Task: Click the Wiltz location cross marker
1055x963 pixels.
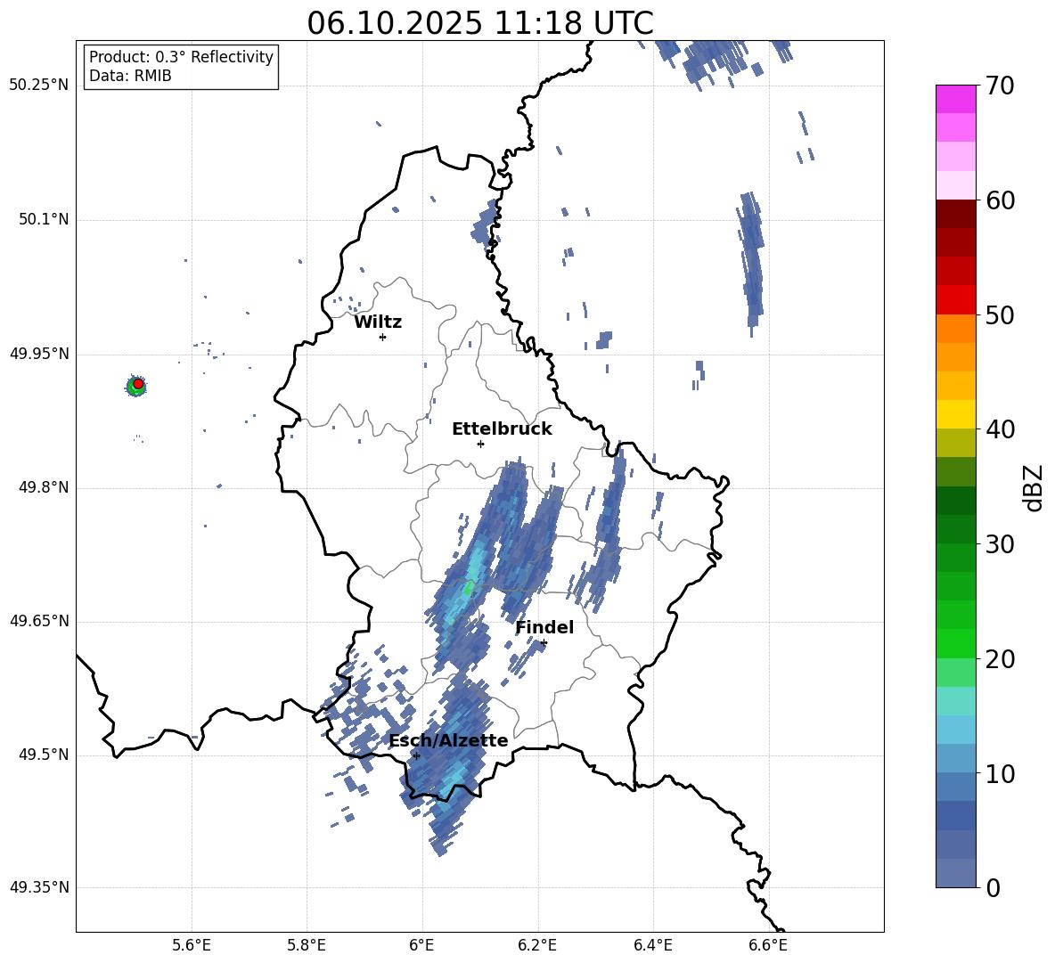Action: [x=382, y=337]
